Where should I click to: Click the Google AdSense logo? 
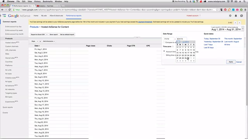coord(19,16)
